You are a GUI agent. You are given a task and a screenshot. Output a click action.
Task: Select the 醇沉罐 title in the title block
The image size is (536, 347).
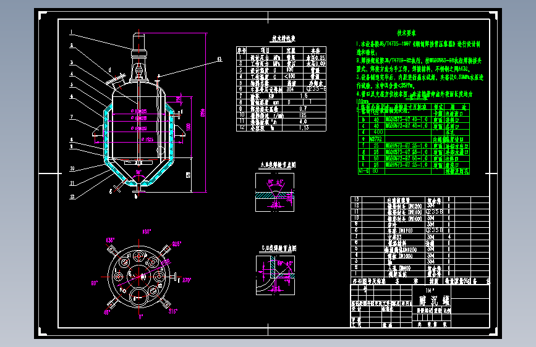[x=435, y=300]
